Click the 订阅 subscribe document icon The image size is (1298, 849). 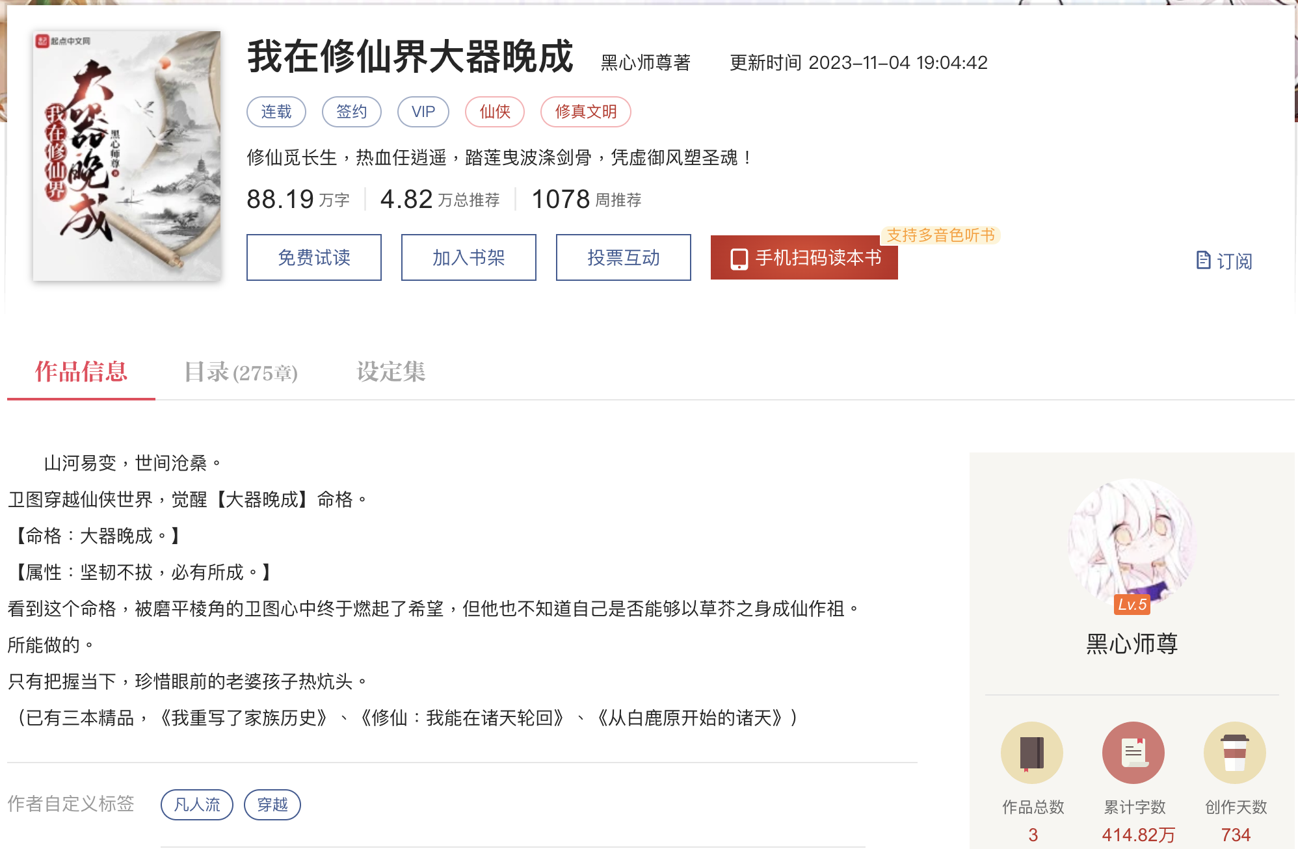[1204, 260]
